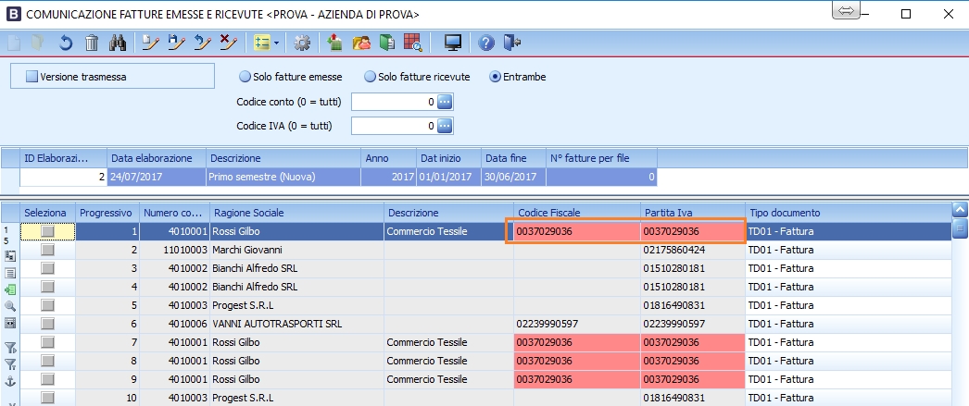The height and width of the screenshot is (406, 969).
Task: Tick Seleziona checkbox for progressivo 1
Action: (47, 231)
